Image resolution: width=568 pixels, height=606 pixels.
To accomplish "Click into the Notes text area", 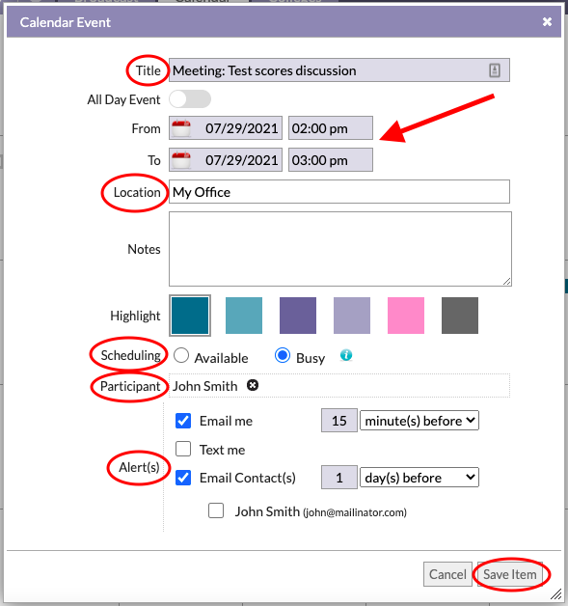I will click(x=340, y=249).
